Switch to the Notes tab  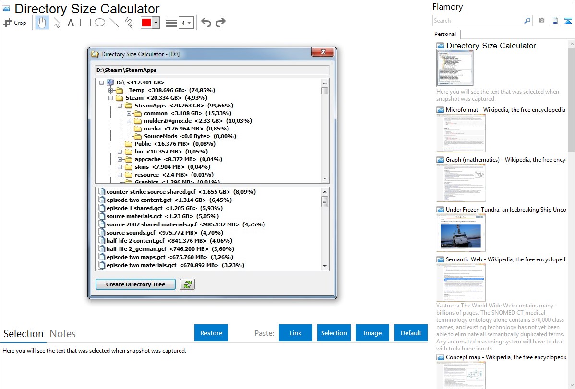tap(63, 334)
